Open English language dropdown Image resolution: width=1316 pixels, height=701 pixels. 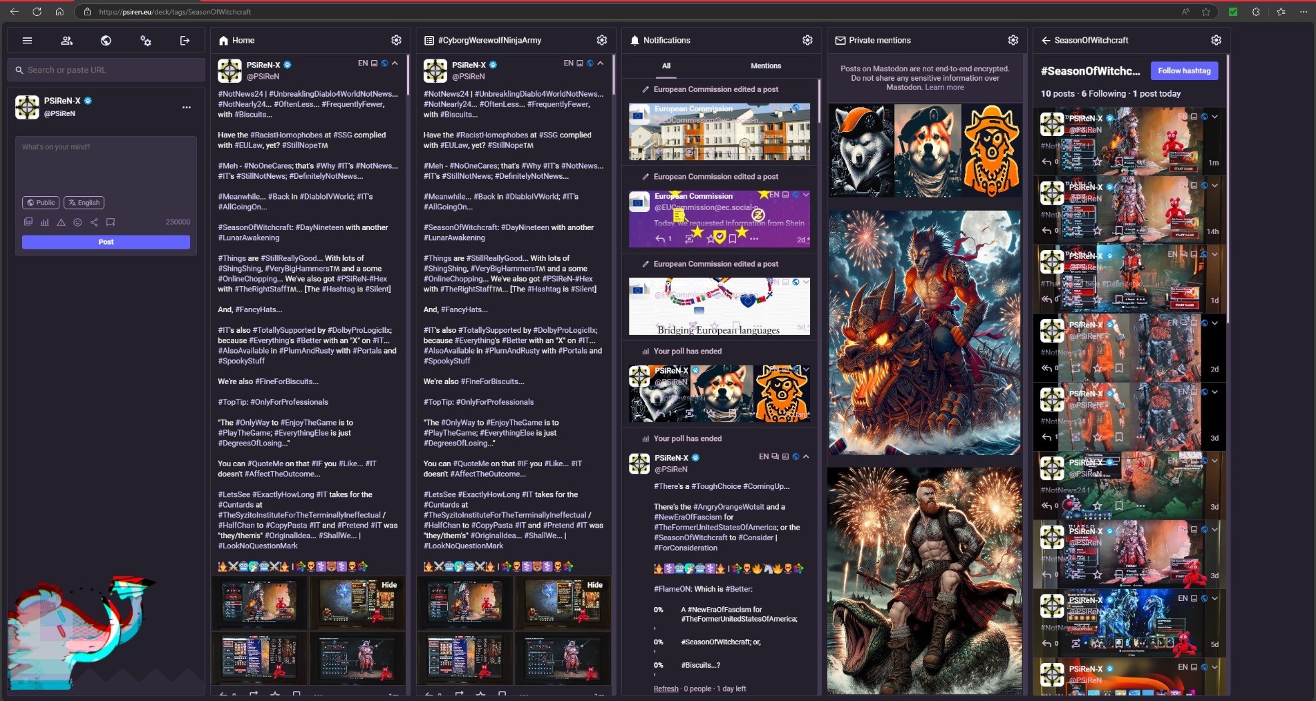point(84,203)
